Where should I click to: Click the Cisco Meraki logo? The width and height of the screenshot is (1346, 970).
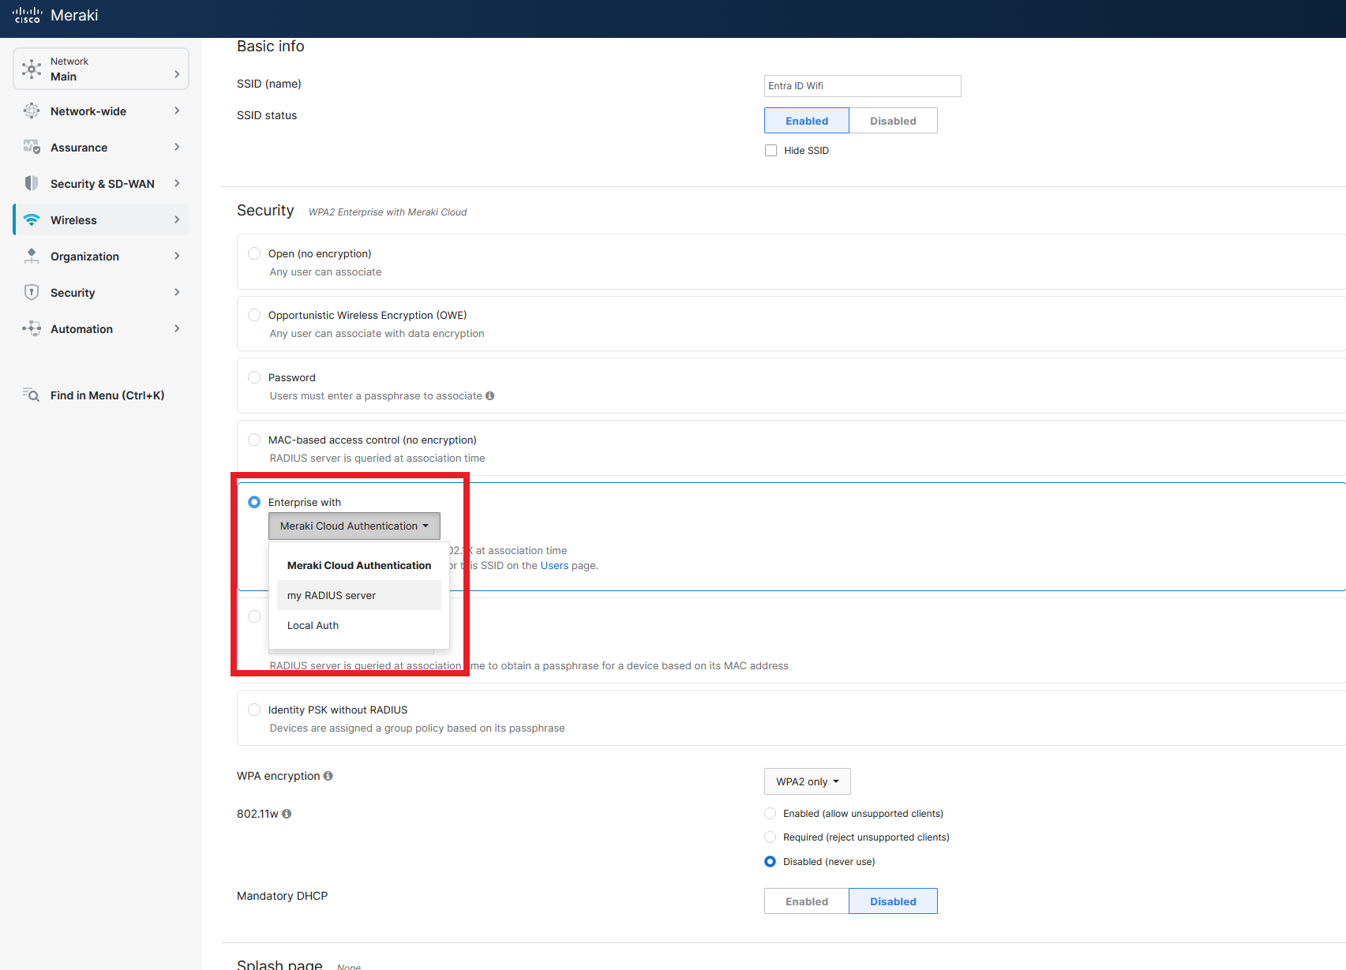pos(54,15)
